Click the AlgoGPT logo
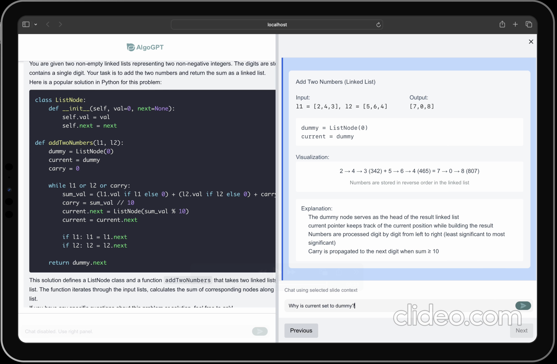Screen dimensions: 557x364 [145, 47]
